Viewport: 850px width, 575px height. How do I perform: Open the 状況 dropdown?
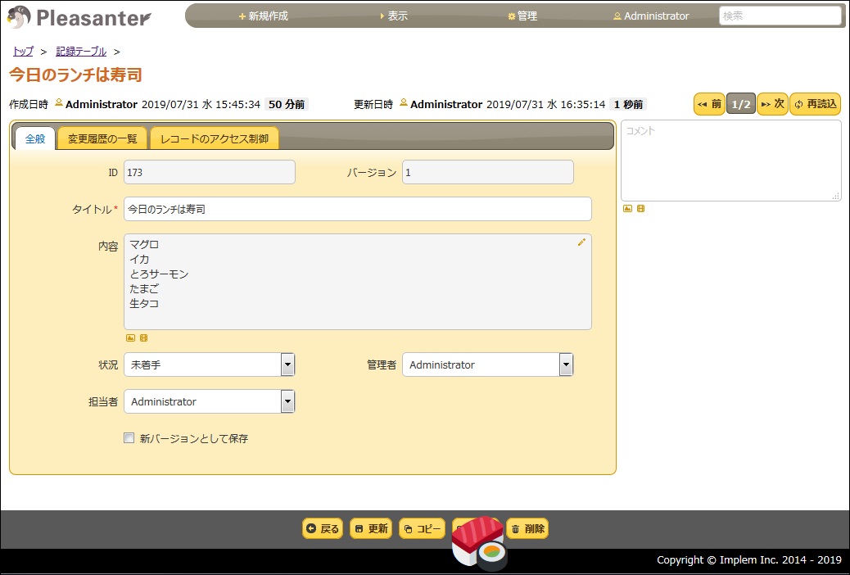coord(210,364)
